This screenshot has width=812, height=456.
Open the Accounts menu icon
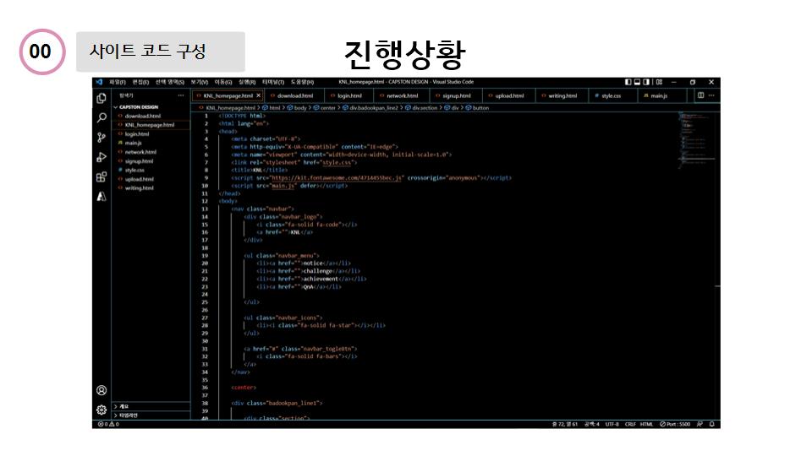pos(101,390)
